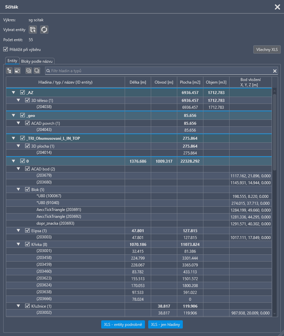Close the Sčíták dialog
Viewport: 284px width, 336px height.
click(x=277, y=7)
